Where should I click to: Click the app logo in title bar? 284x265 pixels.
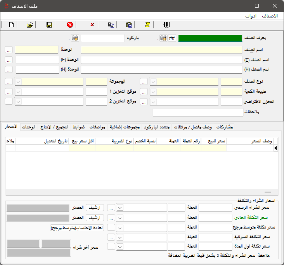[6, 6]
